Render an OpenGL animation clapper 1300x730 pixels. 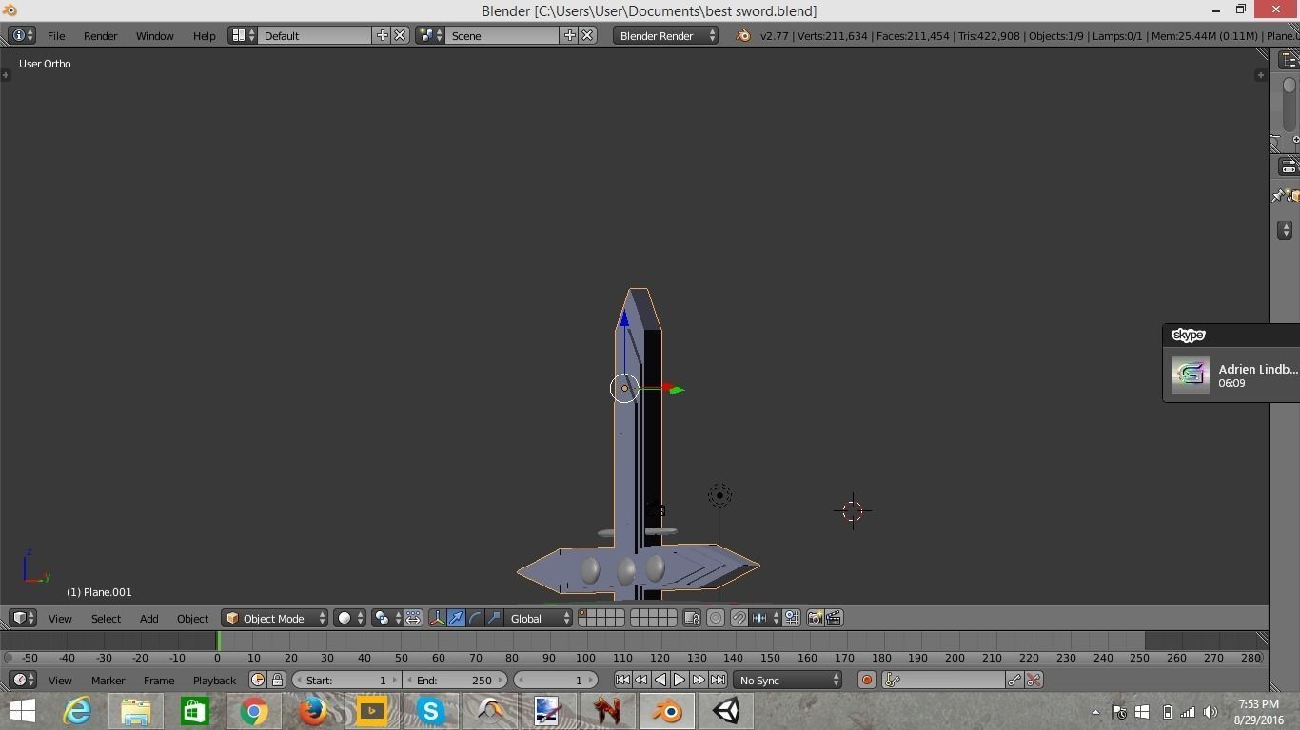[x=834, y=618]
